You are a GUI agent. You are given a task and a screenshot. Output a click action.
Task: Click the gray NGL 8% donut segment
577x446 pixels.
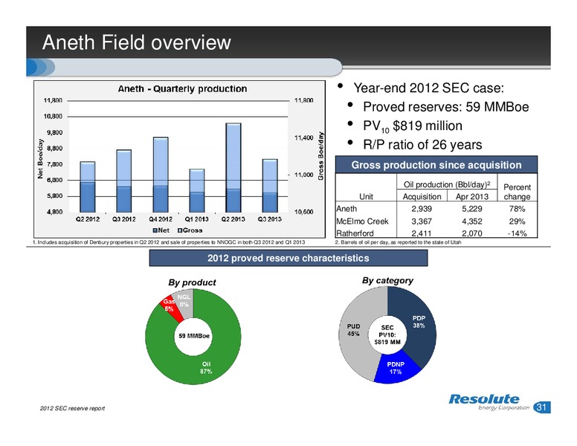coord(185,303)
